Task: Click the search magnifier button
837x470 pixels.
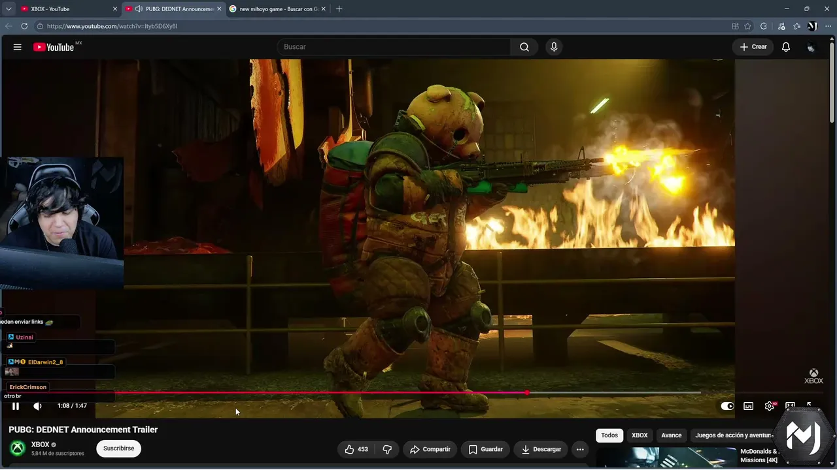Action: 524,47
